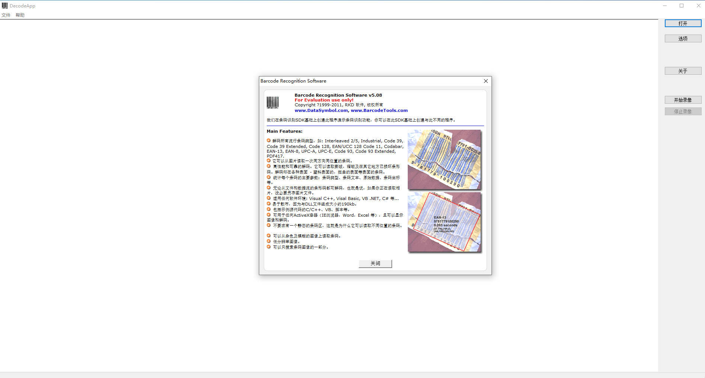
Task: Open the 帮助 menu
Action: pyautogui.click(x=20, y=15)
